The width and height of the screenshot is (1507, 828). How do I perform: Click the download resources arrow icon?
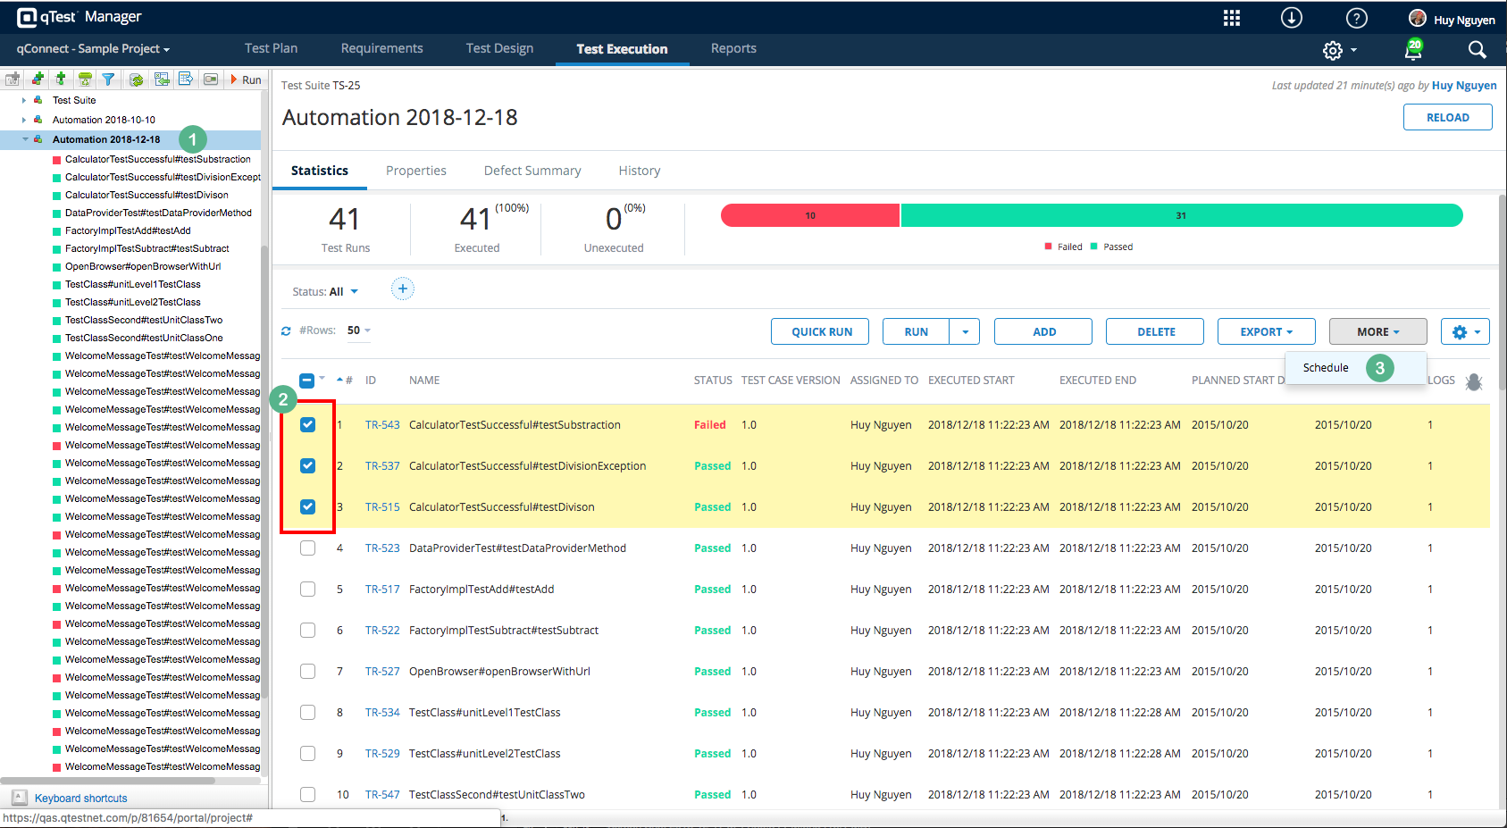pyautogui.click(x=1292, y=18)
